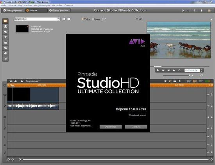This screenshot has width=215, height=165.
Task: Click the lightbulb tips icon
Action: [202, 11]
